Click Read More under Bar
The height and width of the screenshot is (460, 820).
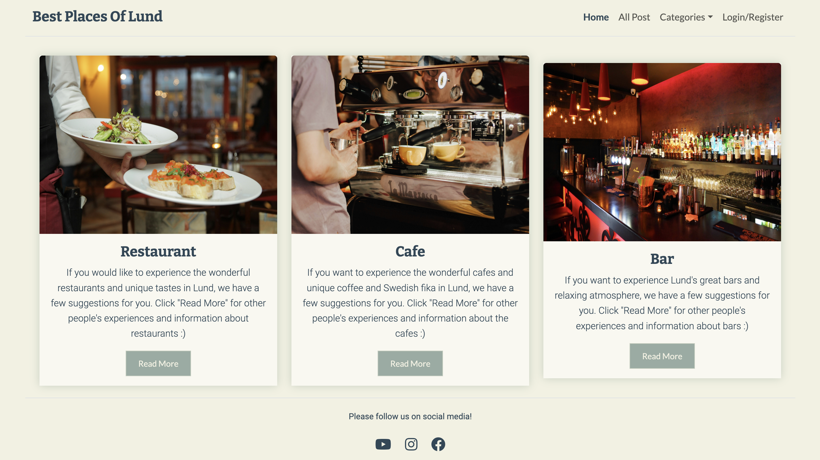click(662, 356)
